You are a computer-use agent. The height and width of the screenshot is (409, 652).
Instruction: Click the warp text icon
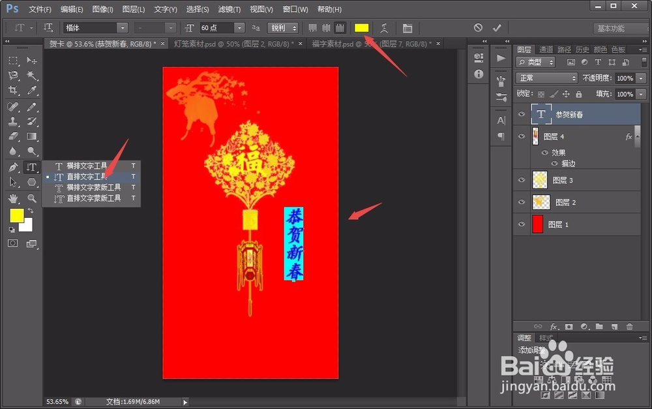[384, 28]
